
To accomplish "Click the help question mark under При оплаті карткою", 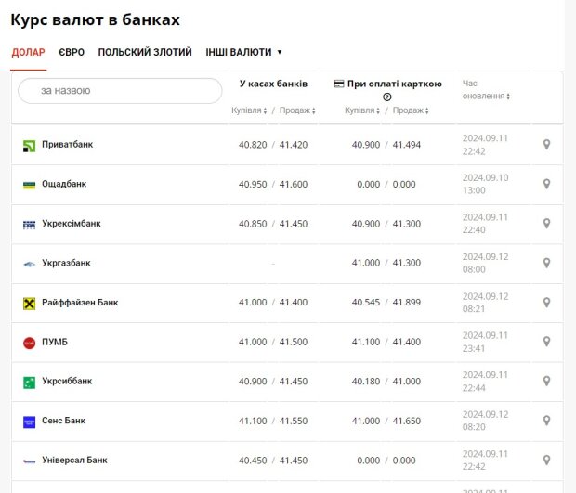I will coord(387,97).
